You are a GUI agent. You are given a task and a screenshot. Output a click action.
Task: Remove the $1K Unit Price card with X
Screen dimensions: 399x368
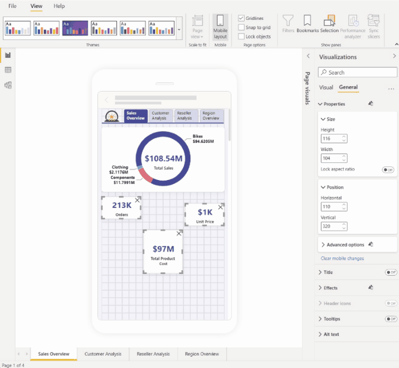pyautogui.click(x=221, y=207)
